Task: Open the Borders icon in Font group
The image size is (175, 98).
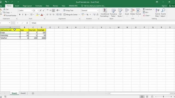Action: coord(31,14)
